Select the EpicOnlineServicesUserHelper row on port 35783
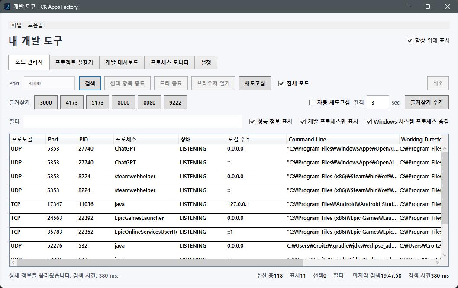This screenshot has width=458, height=288. [x=225, y=235]
